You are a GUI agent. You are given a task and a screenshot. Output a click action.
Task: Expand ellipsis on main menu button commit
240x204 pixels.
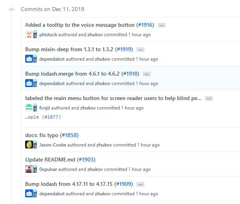coord(209,98)
